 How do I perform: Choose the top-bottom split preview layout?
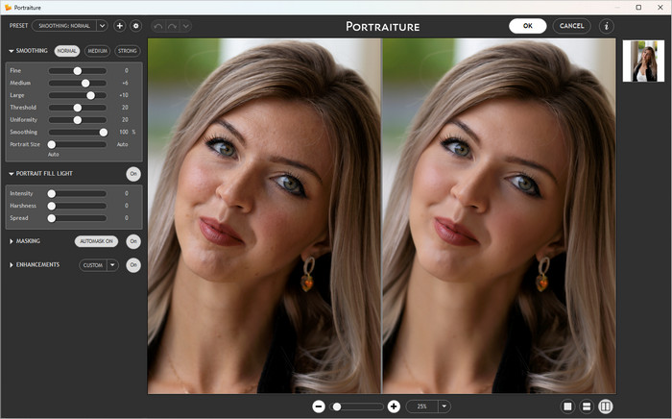coord(587,407)
